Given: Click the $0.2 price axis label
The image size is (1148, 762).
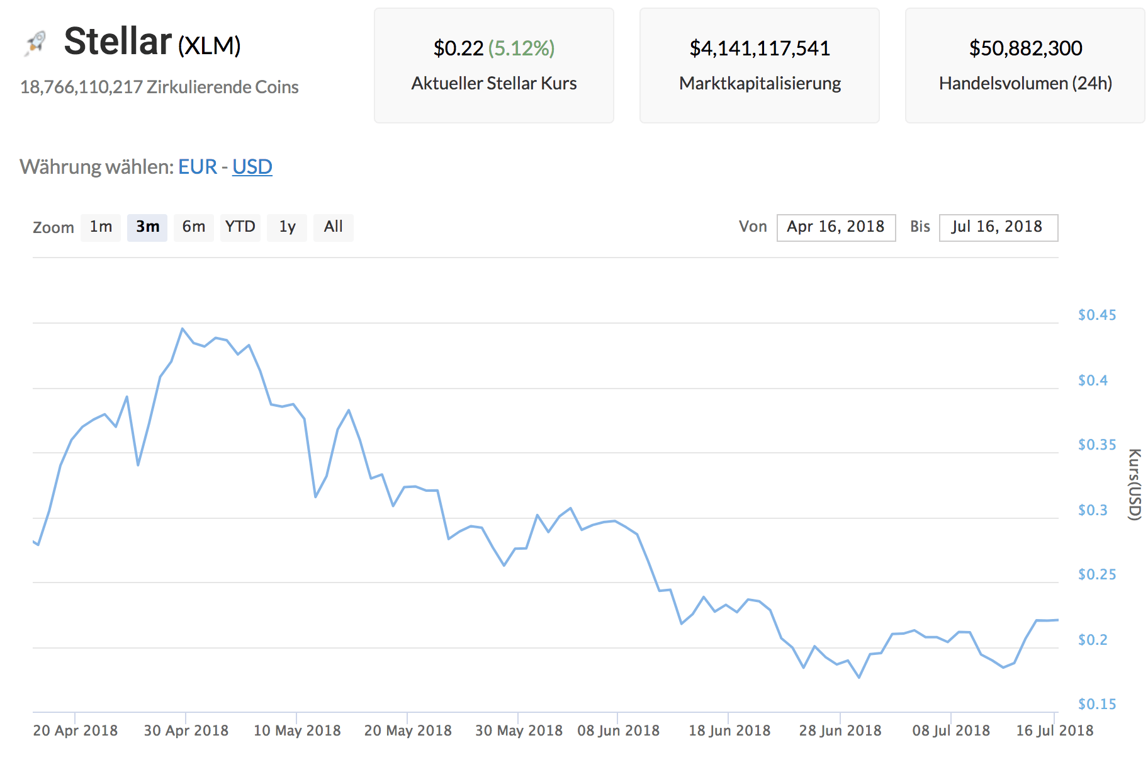Looking at the screenshot, I should [1093, 640].
